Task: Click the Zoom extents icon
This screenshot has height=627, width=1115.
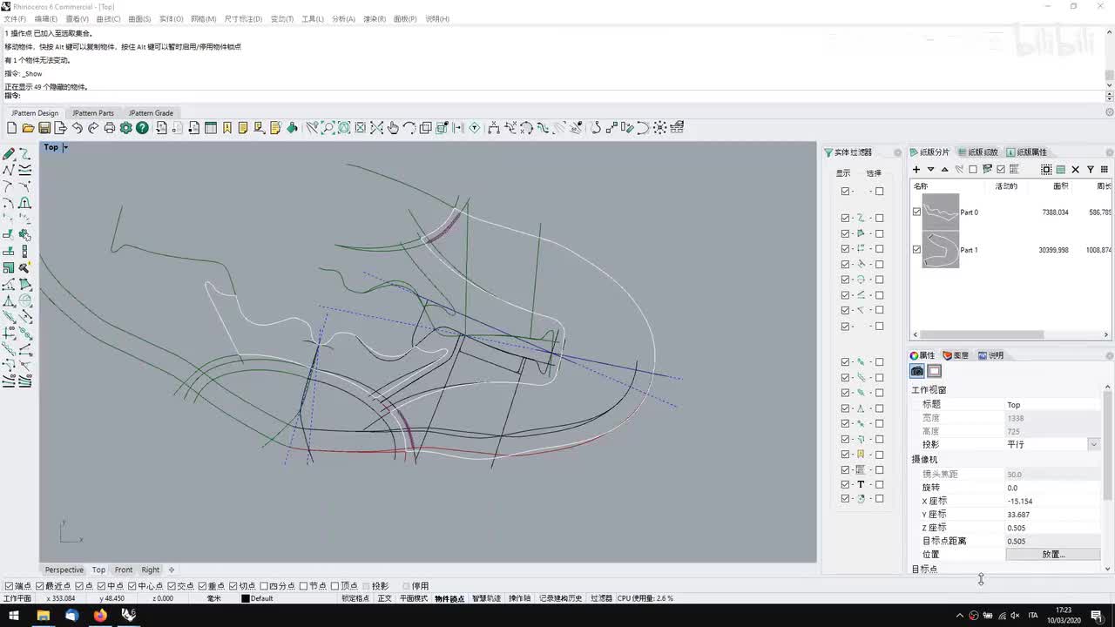Action: coord(344,128)
